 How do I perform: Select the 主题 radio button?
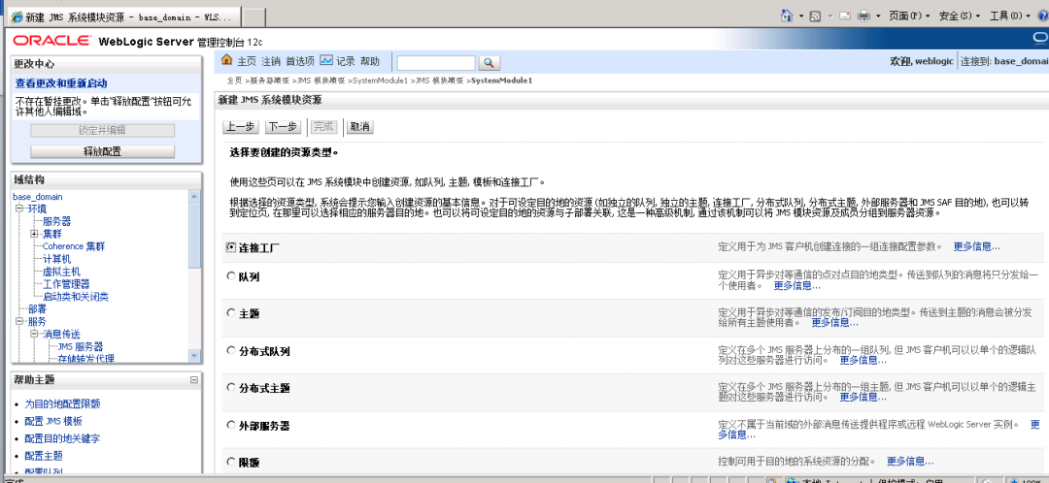coord(231,312)
